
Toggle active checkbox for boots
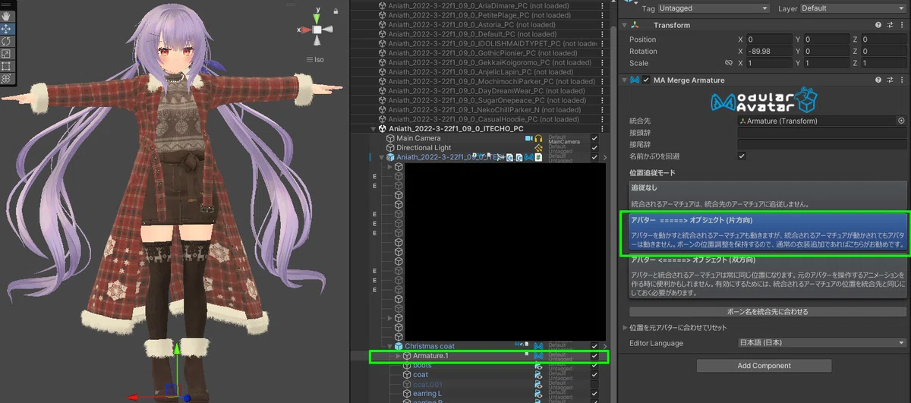click(594, 365)
